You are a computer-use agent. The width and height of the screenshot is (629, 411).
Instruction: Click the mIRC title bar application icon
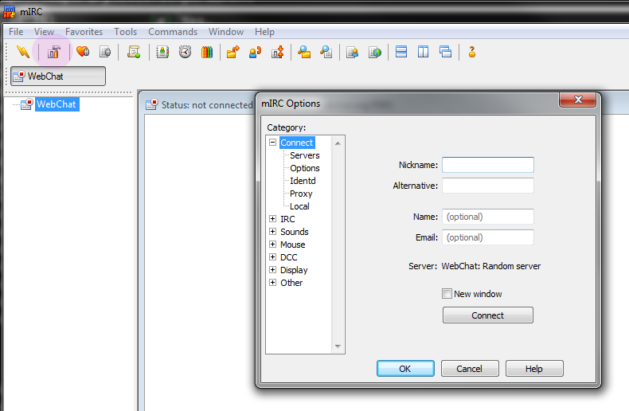coord(10,12)
